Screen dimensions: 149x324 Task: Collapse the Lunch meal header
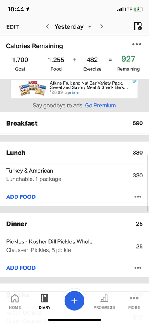point(74,153)
